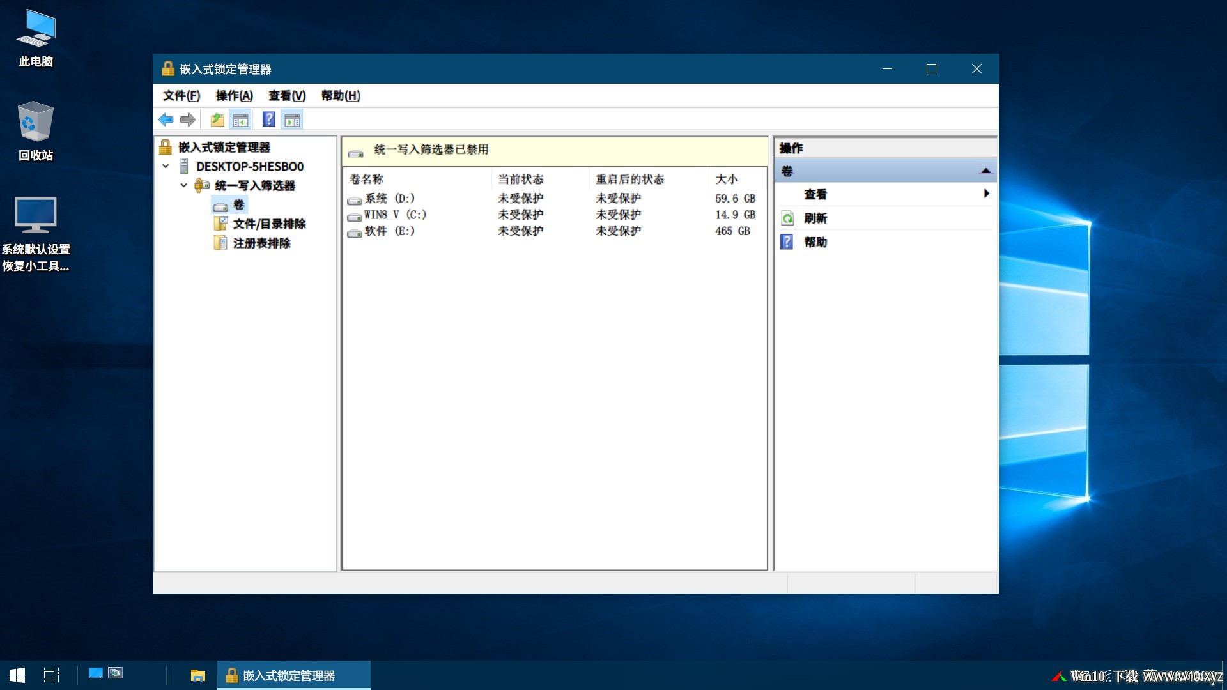
Task: Select the 系统 (D:) volume row
Action: pyautogui.click(x=389, y=199)
